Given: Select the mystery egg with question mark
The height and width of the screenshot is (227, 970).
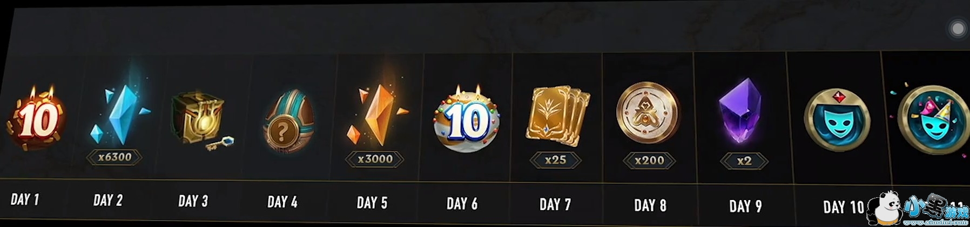Looking at the screenshot, I should pyautogui.click(x=288, y=124).
